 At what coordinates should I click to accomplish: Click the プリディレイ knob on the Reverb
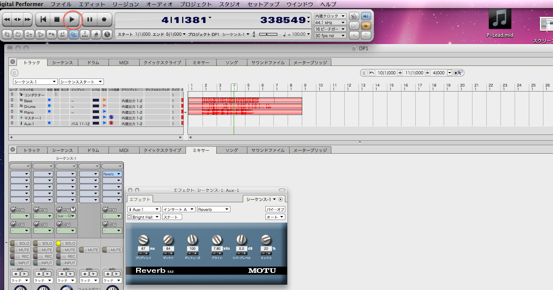[143, 240]
